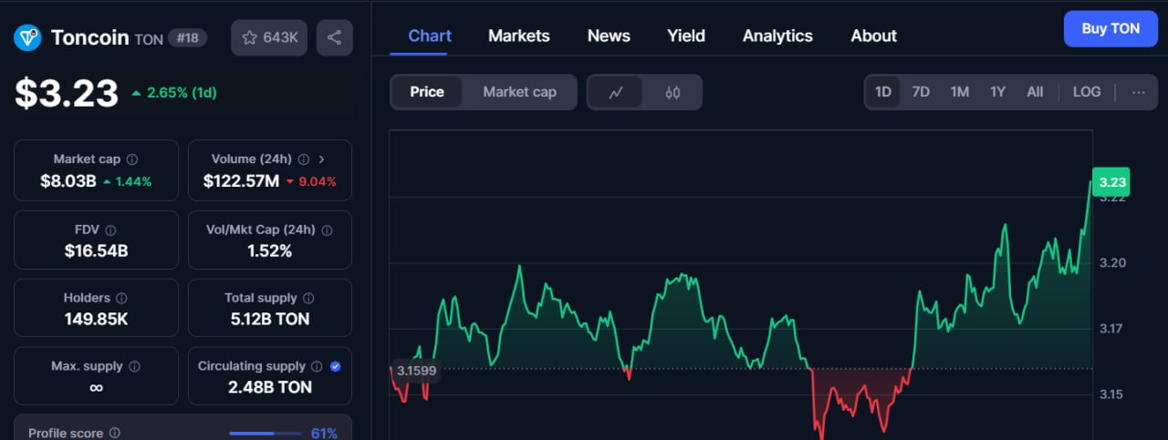This screenshot has height=440, width=1168.
Task: Show Volume (24h) info icon
Action: (304, 159)
